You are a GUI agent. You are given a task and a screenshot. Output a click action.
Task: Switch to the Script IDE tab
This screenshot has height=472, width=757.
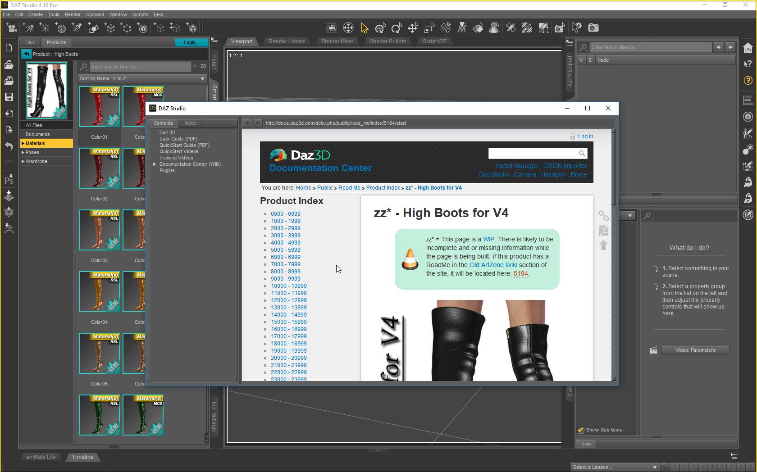434,41
